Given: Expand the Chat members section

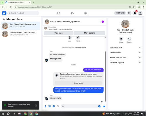Looking at the screenshot, I should tap(125, 53).
